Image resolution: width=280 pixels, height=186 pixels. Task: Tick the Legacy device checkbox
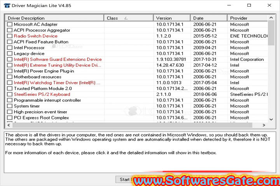tap(10, 53)
